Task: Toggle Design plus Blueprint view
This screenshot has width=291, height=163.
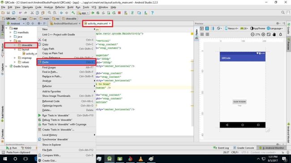Action: click(x=213, y=28)
